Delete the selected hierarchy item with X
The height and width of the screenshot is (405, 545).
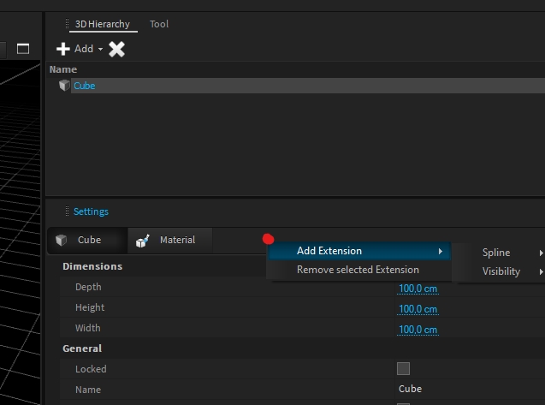pyautogui.click(x=117, y=49)
